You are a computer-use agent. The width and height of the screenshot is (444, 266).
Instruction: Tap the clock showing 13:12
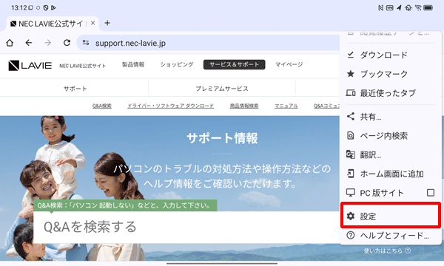(19, 8)
